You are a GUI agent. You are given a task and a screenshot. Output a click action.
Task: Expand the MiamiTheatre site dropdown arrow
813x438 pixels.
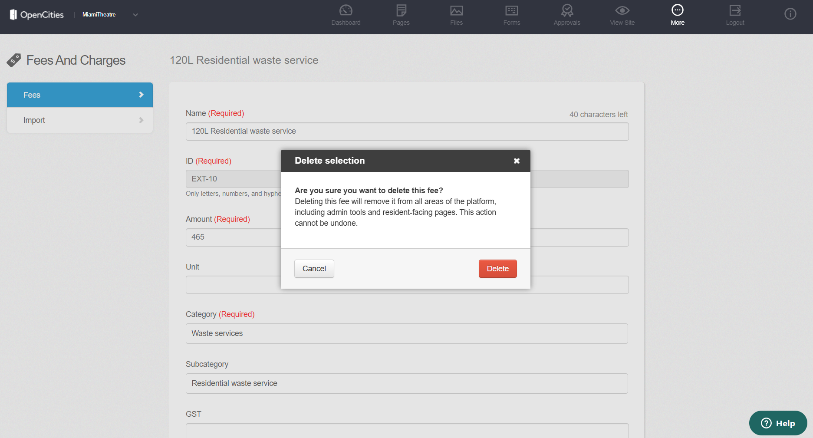(x=135, y=15)
